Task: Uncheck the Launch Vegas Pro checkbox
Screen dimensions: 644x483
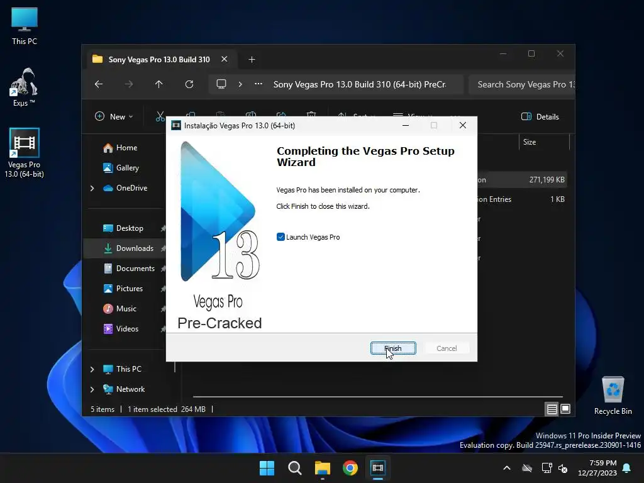Action: tap(280, 237)
